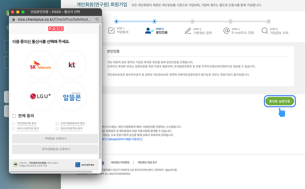Select the LG U+ carrier option
The image size is (305, 189).
point(40,96)
